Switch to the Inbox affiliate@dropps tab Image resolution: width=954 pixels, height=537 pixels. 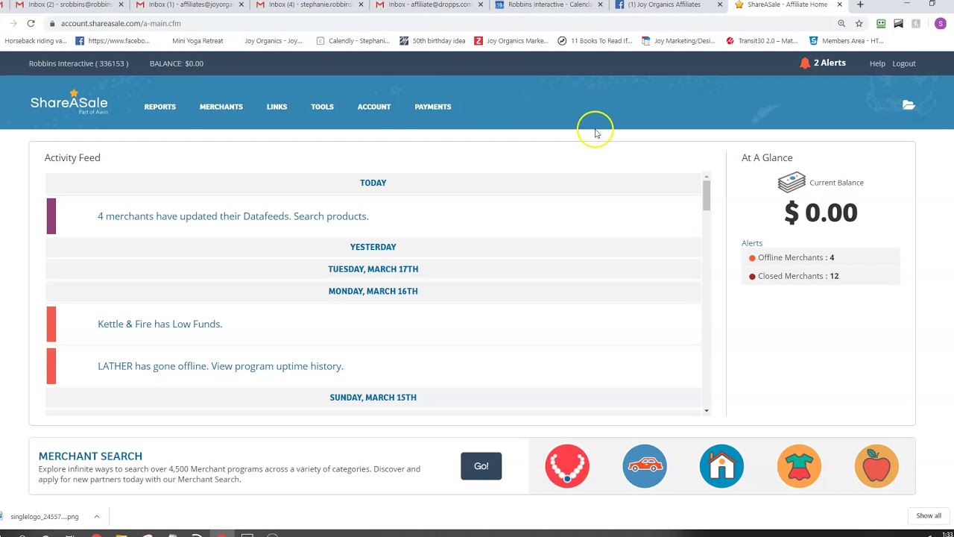pos(430,4)
